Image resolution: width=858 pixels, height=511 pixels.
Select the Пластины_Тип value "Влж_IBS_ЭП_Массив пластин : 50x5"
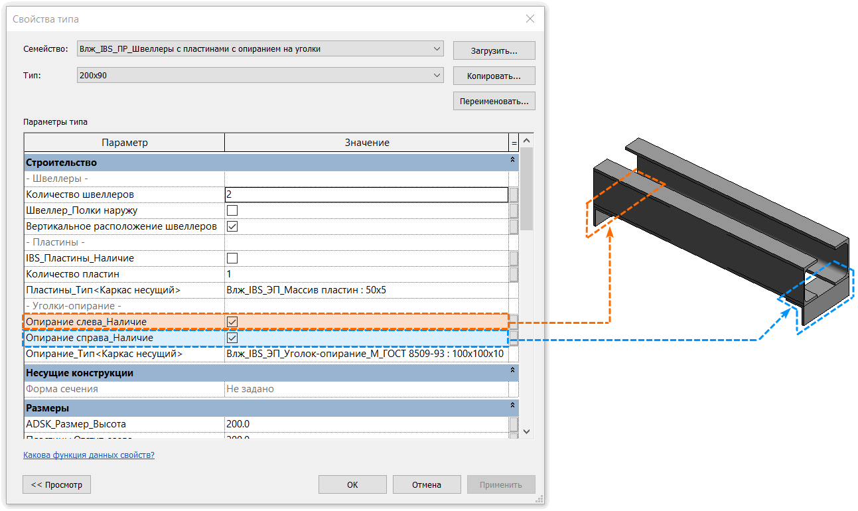pyautogui.click(x=367, y=290)
